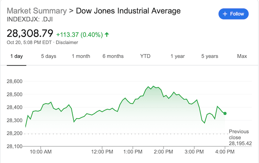Choose the Max range tab
The width and height of the screenshot is (259, 163).
pyautogui.click(x=242, y=56)
